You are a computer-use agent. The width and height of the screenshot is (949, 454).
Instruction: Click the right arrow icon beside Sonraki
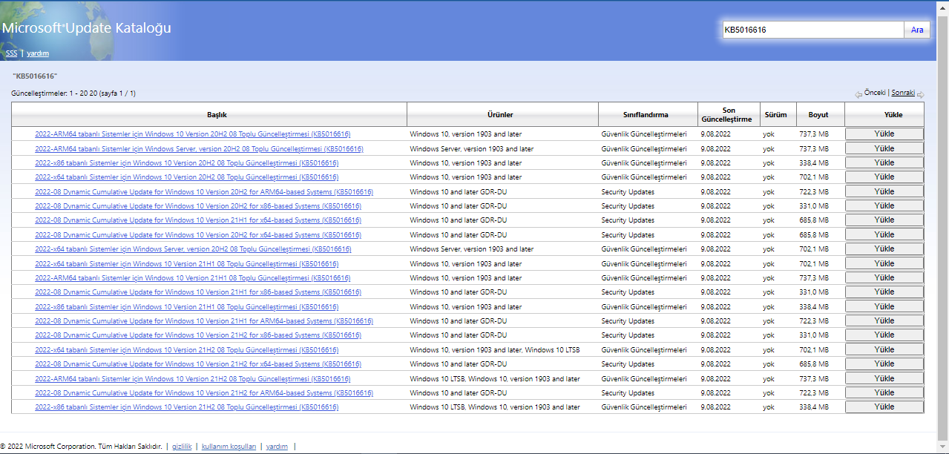click(x=920, y=94)
